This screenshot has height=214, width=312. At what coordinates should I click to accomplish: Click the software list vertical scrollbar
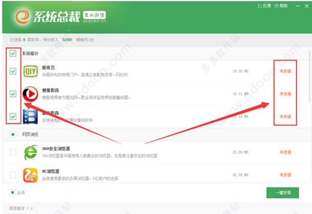tap(310, 76)
